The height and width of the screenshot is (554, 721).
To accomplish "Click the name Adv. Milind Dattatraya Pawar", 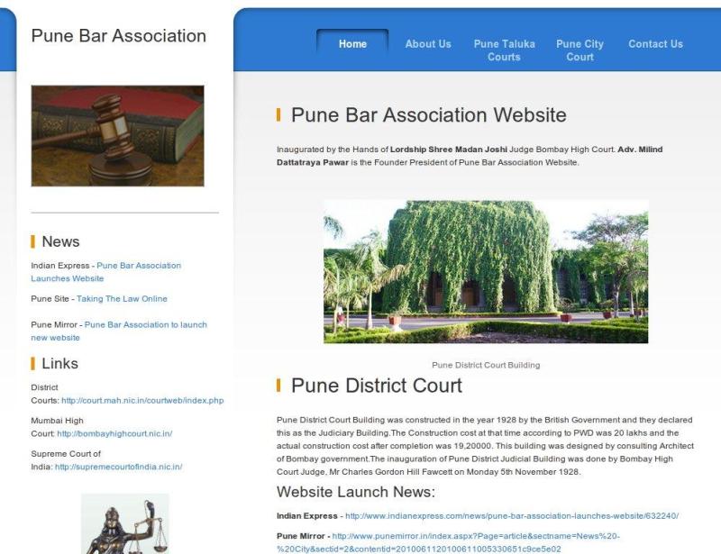I will point(470,156).
